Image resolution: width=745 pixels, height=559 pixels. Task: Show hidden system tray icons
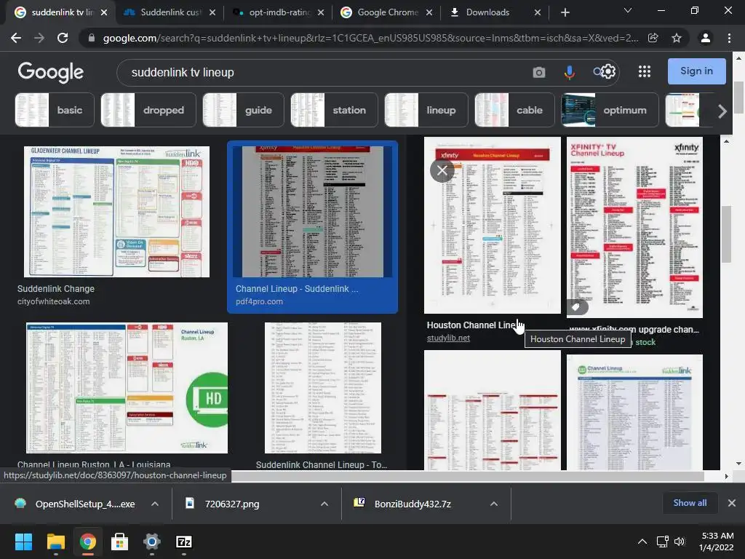(x=642, y=542)
